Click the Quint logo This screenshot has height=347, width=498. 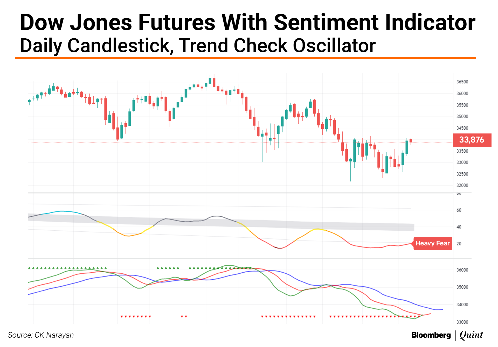pos(471,335)
